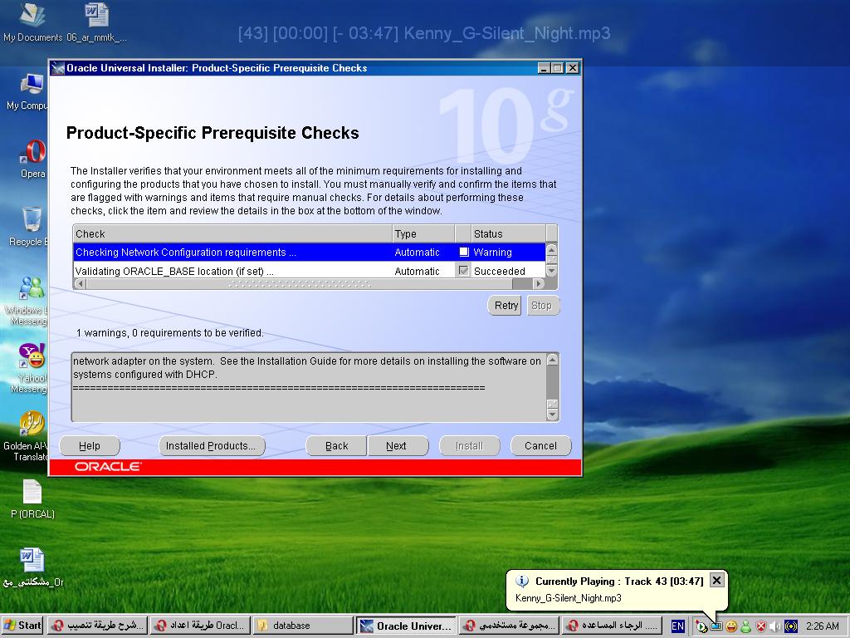Open the Opera desktop icon
850x638 pixels.
click(x=32, y=153)
